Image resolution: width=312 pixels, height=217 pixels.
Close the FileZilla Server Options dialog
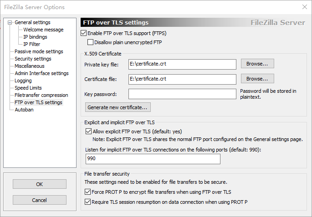tap(304, 7)
